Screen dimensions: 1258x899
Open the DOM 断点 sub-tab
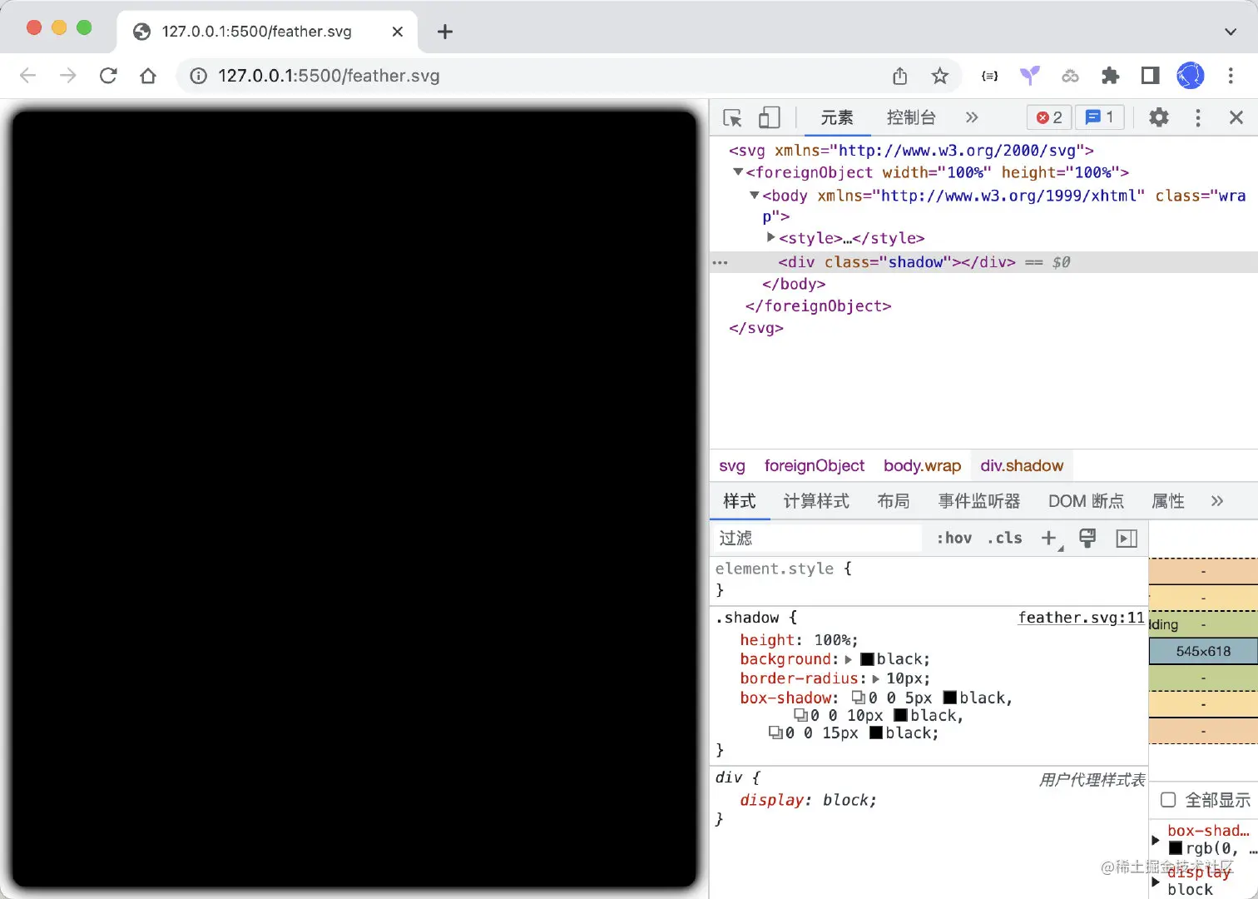[x=1086, y=501]
